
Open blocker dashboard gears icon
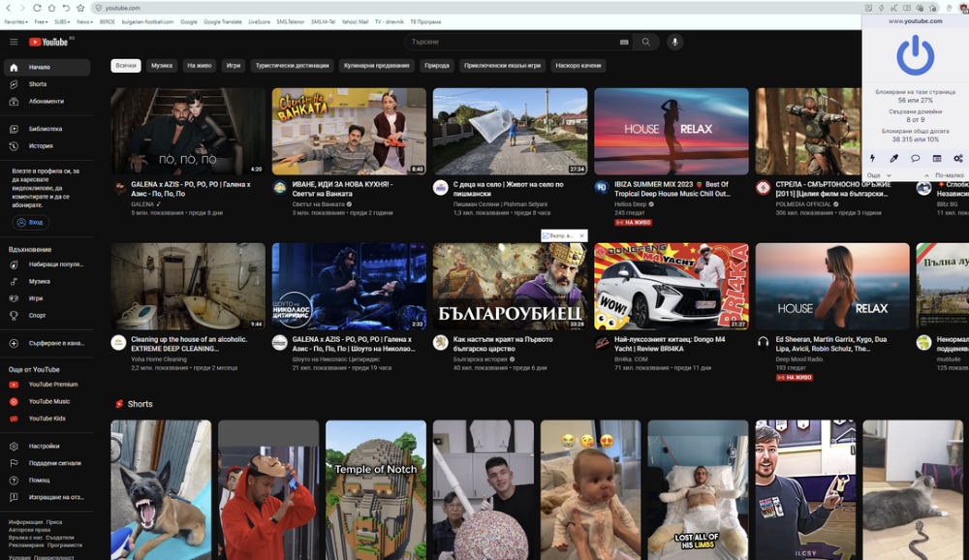click(958, 158)
